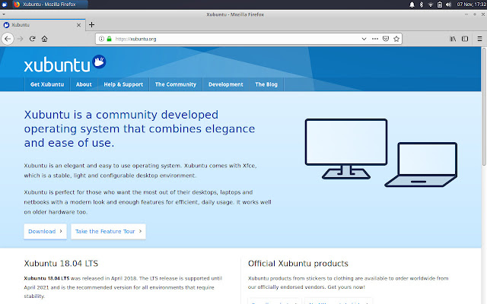Open The Blog navigation item
487x304 pixels.
tap(266, 84)
